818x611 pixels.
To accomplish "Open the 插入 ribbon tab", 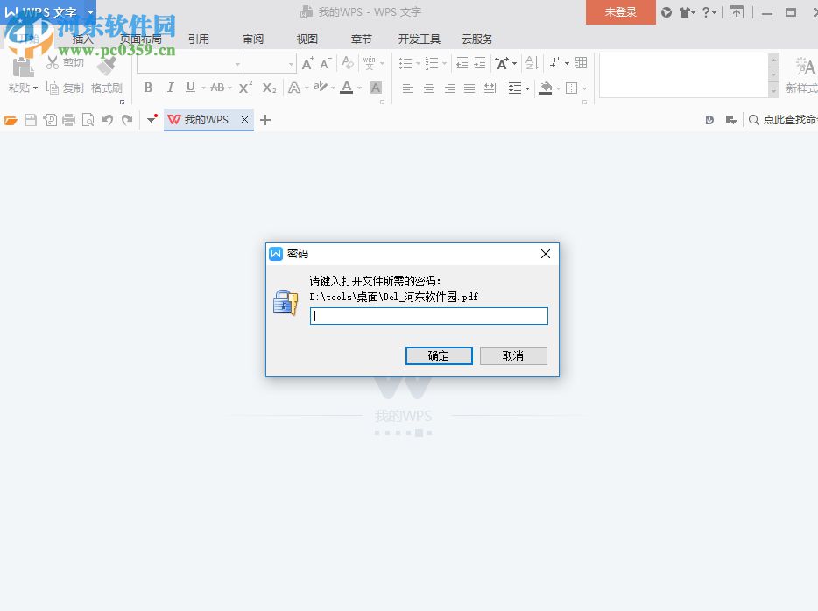I will pos(81,39).
